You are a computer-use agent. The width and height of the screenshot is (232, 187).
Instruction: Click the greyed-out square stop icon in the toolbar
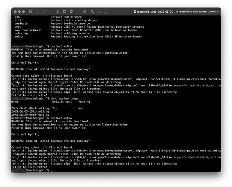44,12
